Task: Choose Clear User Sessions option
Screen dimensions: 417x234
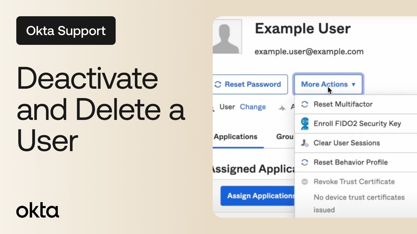Action: click(x=356, y=143)
